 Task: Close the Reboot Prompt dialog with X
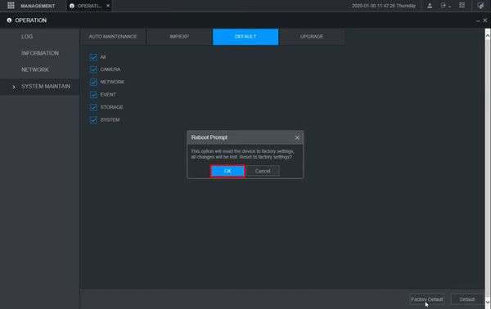(x=297, y=137)
